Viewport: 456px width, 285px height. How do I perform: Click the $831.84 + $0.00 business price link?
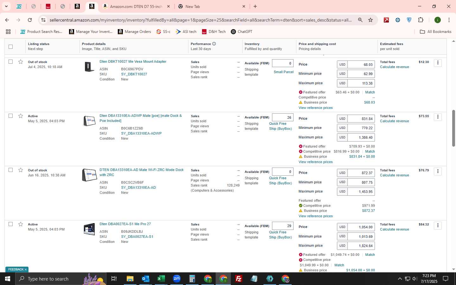pyautogui.click(x=362, y=156)
